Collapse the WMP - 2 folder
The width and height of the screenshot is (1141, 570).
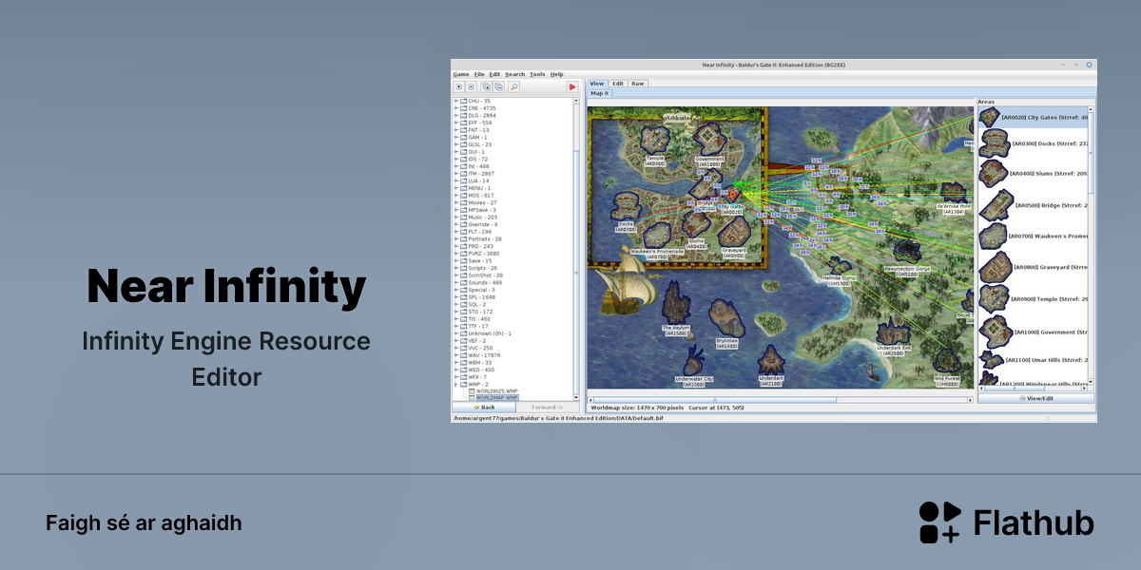click(x=456, y=385)
